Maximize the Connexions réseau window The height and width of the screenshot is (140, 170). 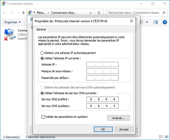click(153, 3)
